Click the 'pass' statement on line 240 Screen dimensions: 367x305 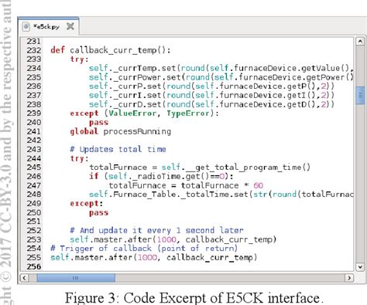98,123
